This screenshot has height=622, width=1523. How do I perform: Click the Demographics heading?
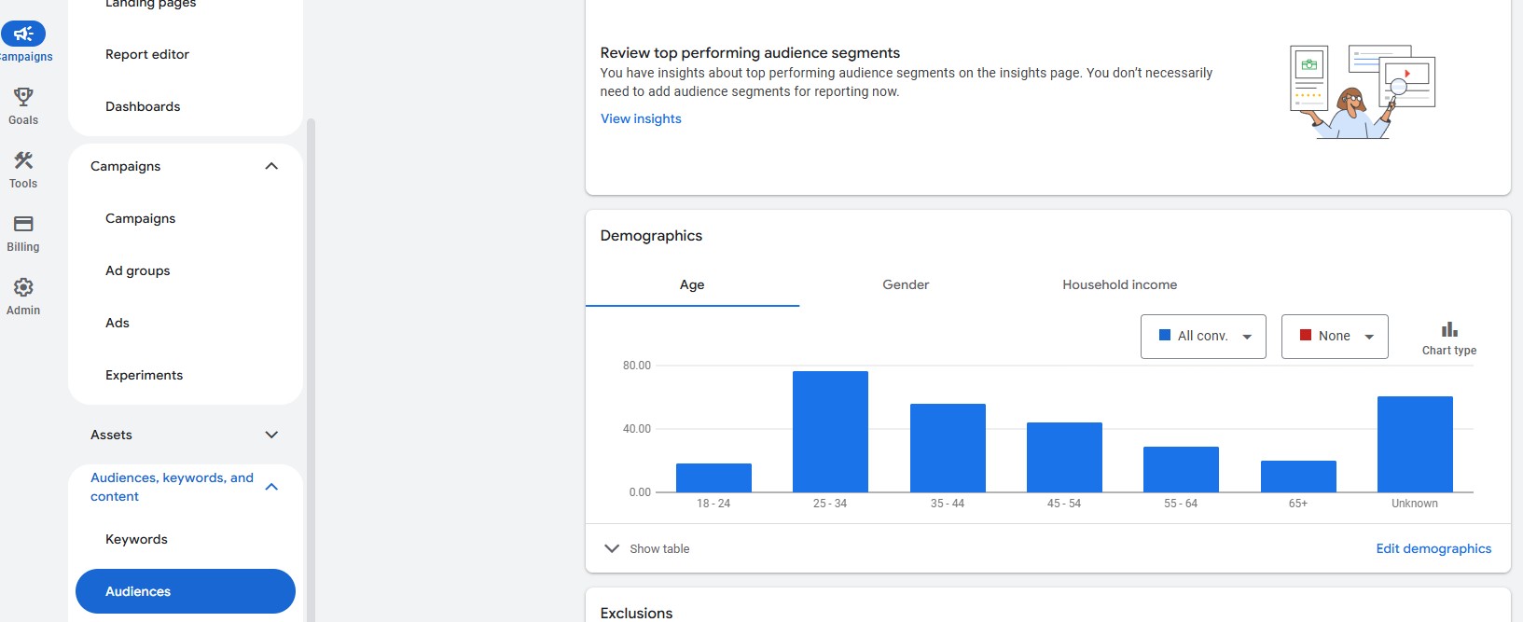click(651, 236)
